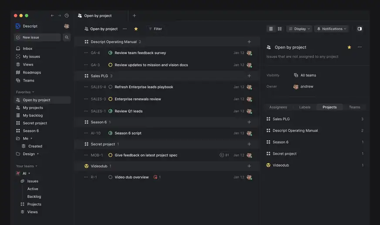The width and height of the screenshot is (380, 225).
Task: Add a new tab with plus icon
Action: 134,16
